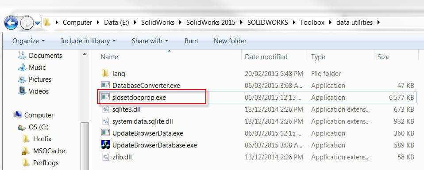424x170 pixels.
Task: Open Videos library in navigation pane
Action: [x=39, y=91]
